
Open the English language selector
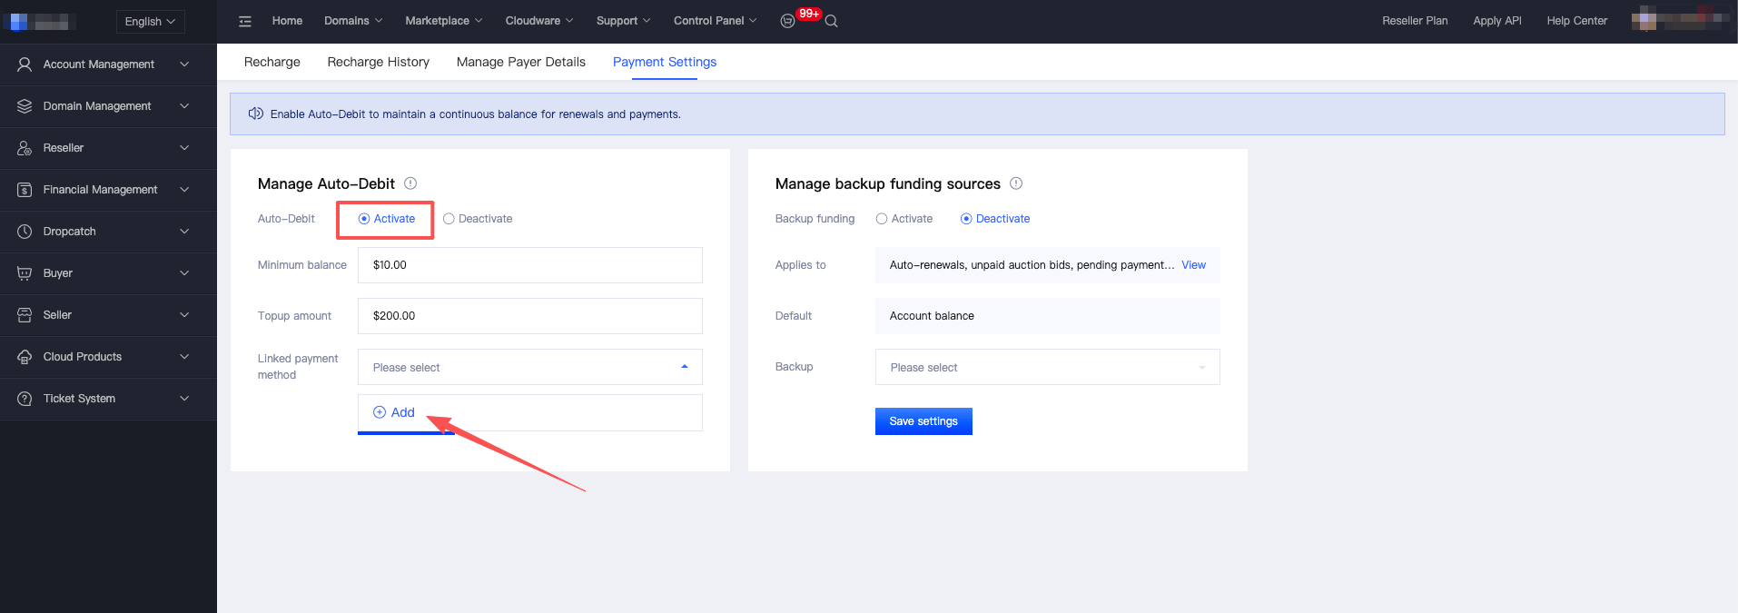click(x=150, y=22)
